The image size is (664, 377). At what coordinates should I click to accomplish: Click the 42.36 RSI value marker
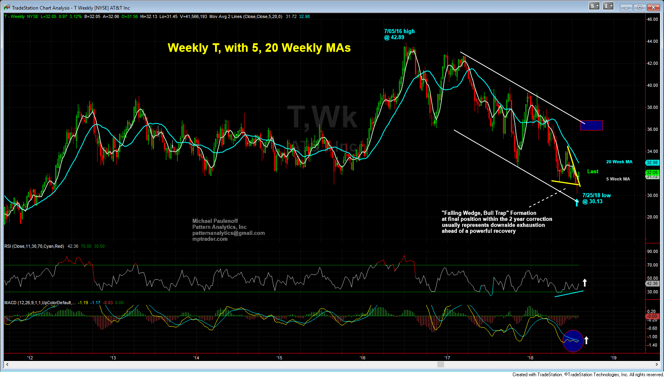(652, 283)
